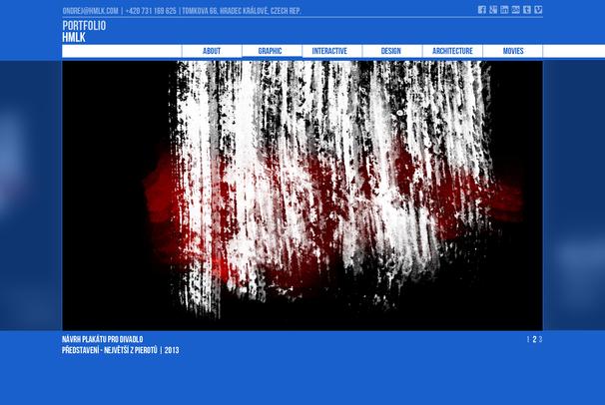The height and width of the screenshot is (405, 605).
Task: Switch to slide 1 in pagination
Action: click(528, 340)
